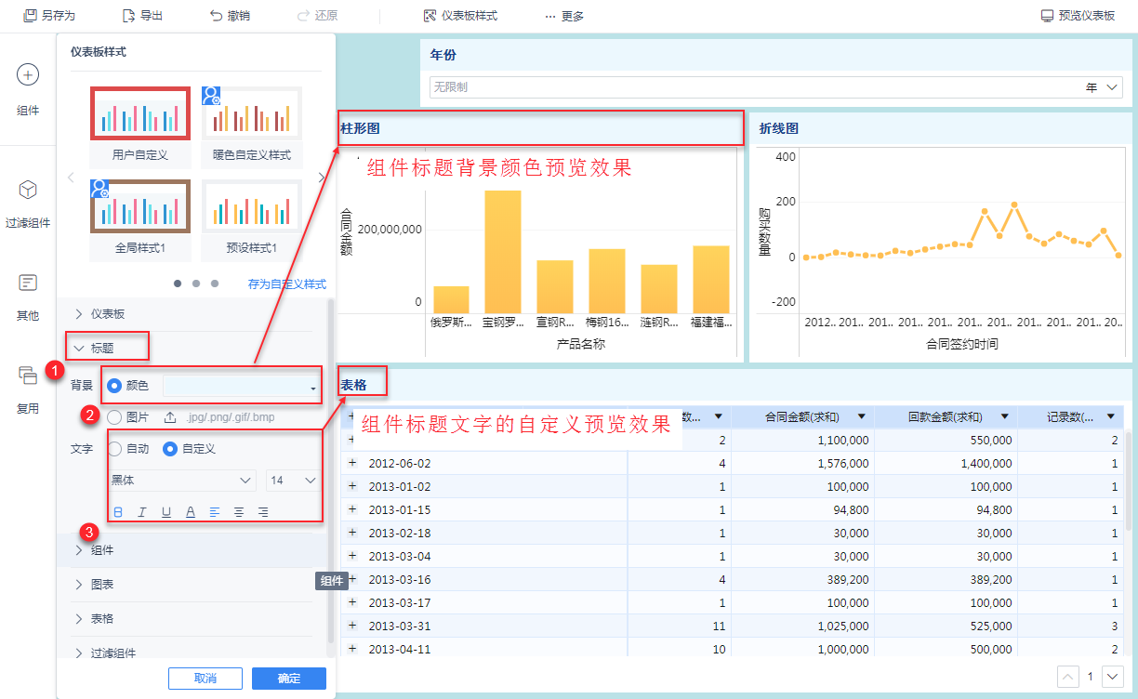Undo with the 撤销 button

pyautogui.click(x=229, y=16)
